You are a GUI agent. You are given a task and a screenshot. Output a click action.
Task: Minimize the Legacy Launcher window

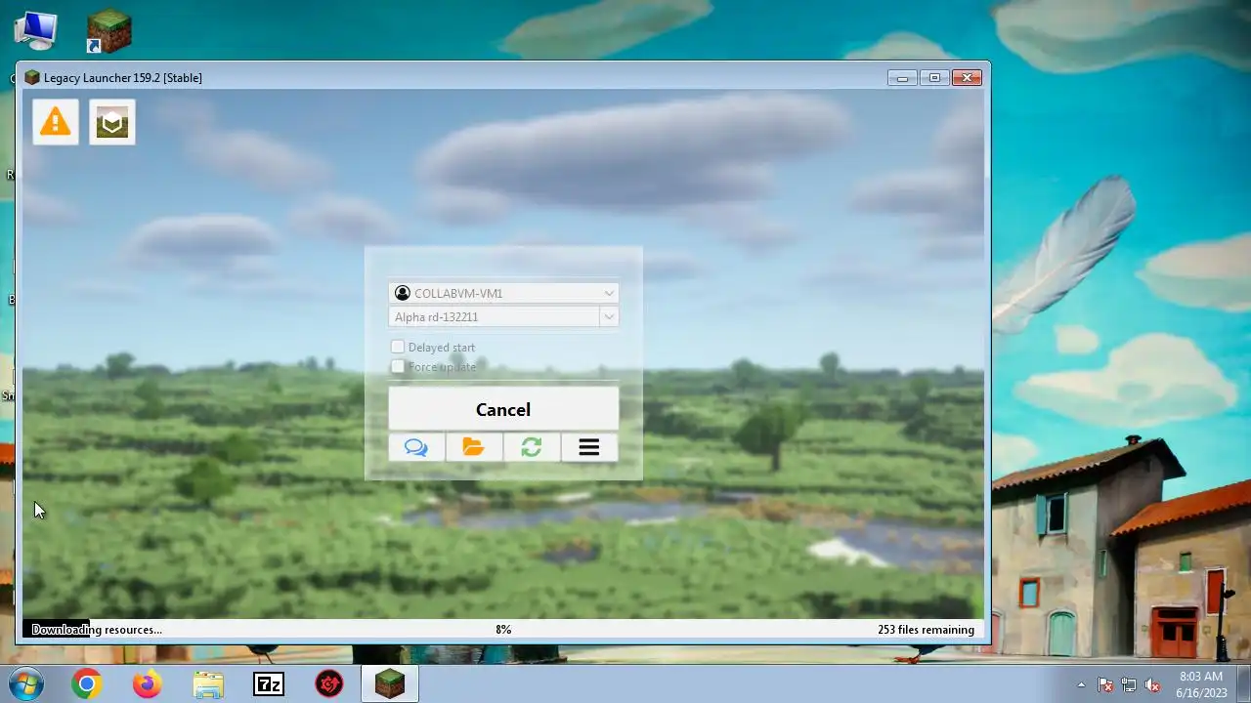coord(902,77)
